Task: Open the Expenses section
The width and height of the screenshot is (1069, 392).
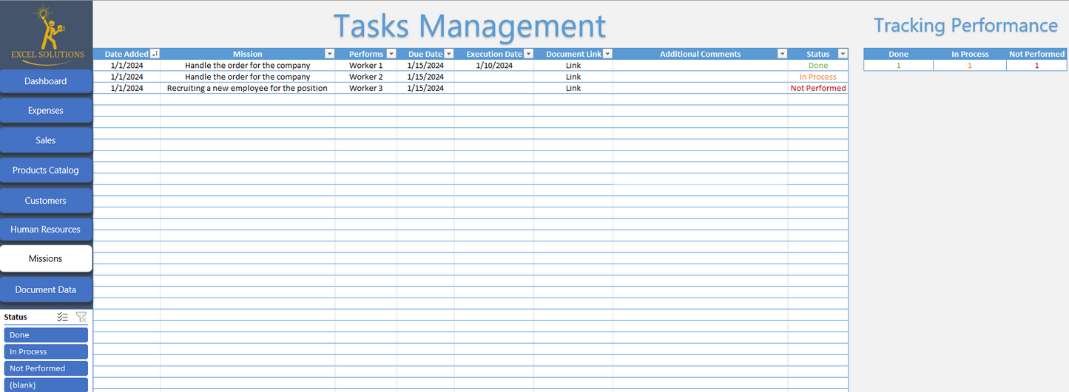Action: click(x=46, y=111)
